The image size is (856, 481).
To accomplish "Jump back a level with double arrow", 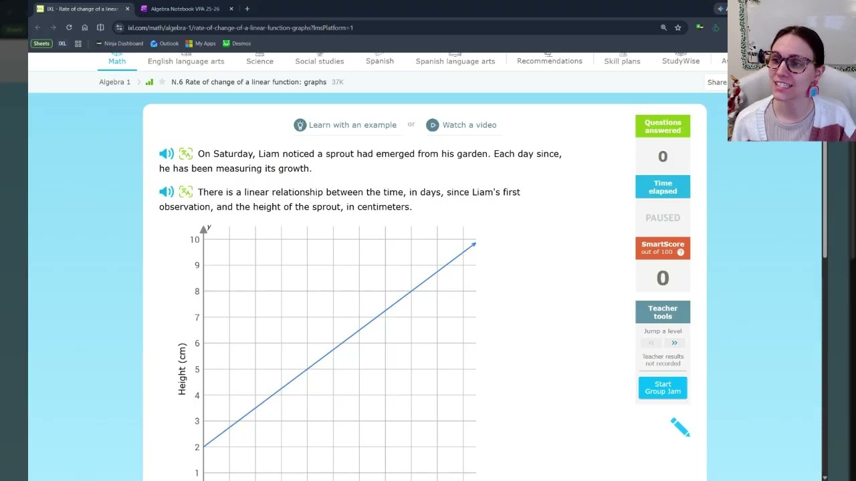I will [x=651, y=343].
